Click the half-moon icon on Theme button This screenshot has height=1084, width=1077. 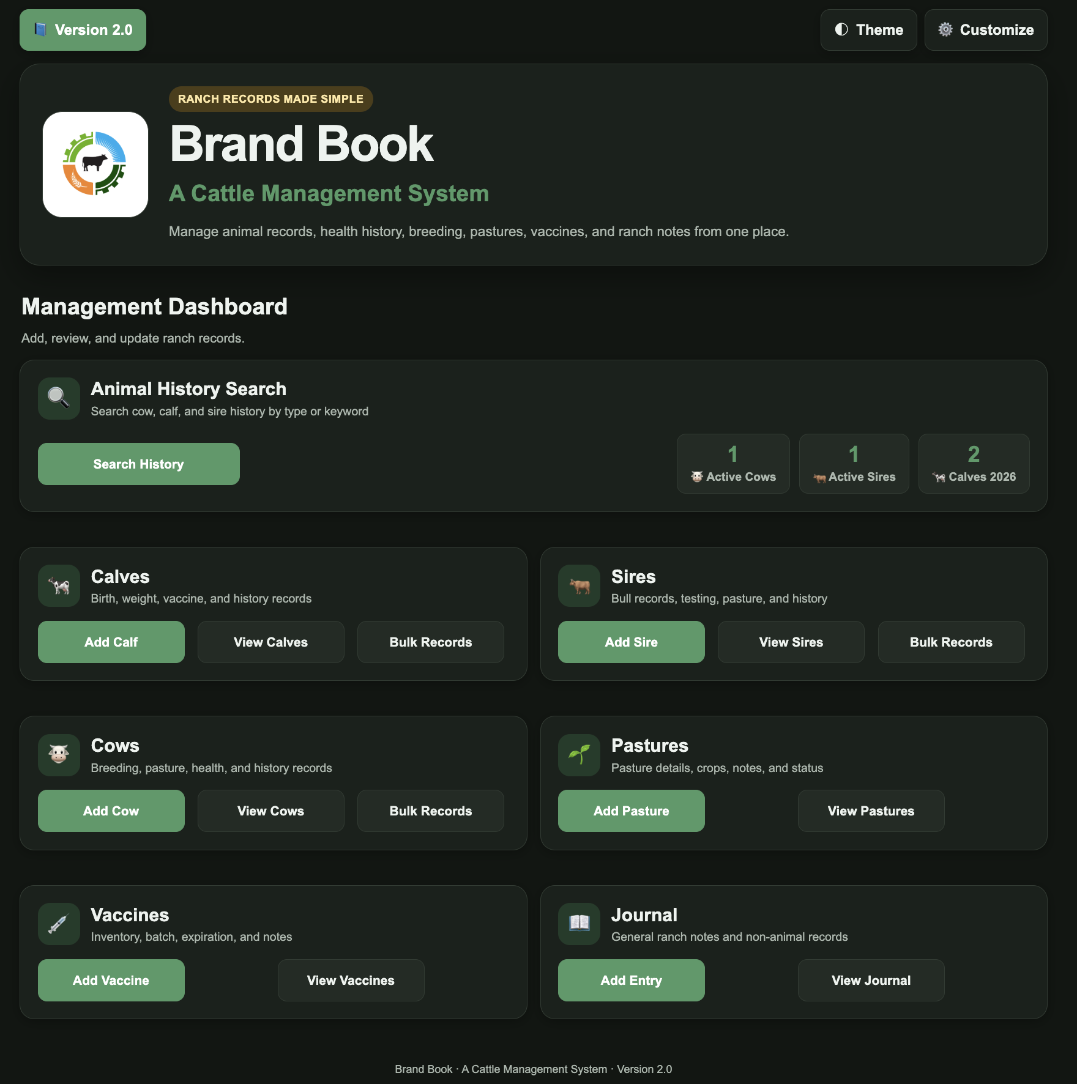pos(841,29)
